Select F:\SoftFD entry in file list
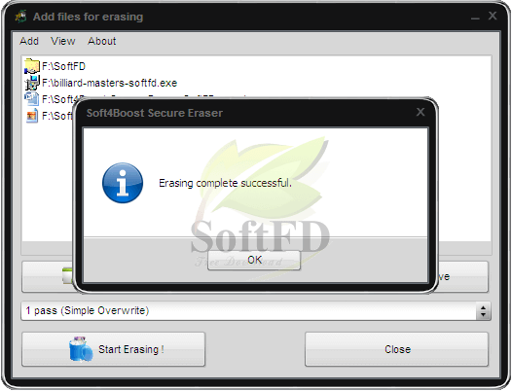Screen dimensions: 512x391 pos(63,66)
